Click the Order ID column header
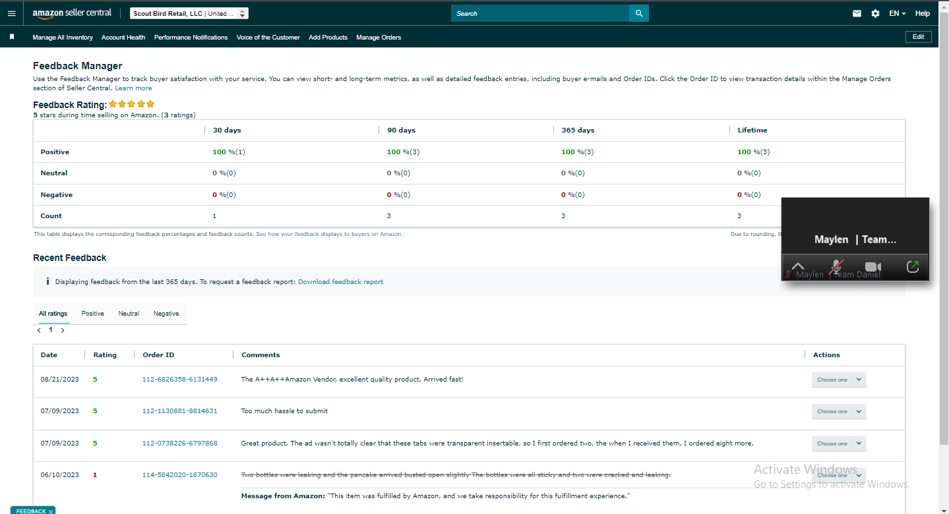This screenshot has height=514, width=949. point(158,355)
